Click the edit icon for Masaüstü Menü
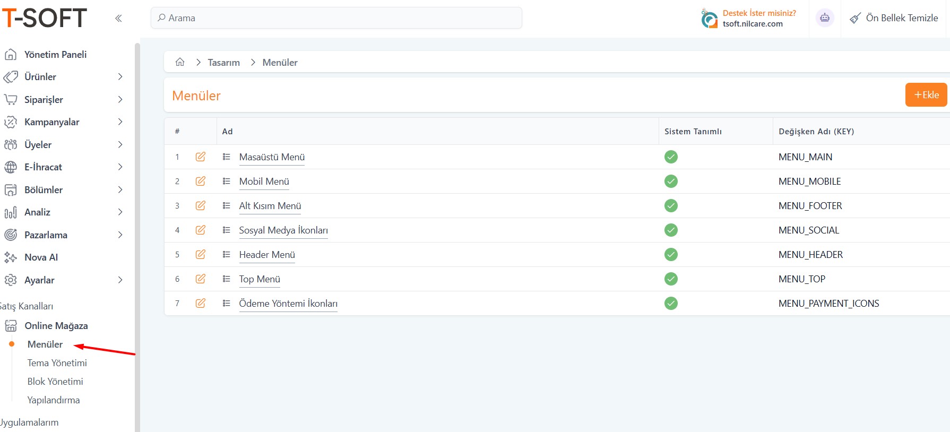This screenshot has height=432, width=950. tap(200, 157)
